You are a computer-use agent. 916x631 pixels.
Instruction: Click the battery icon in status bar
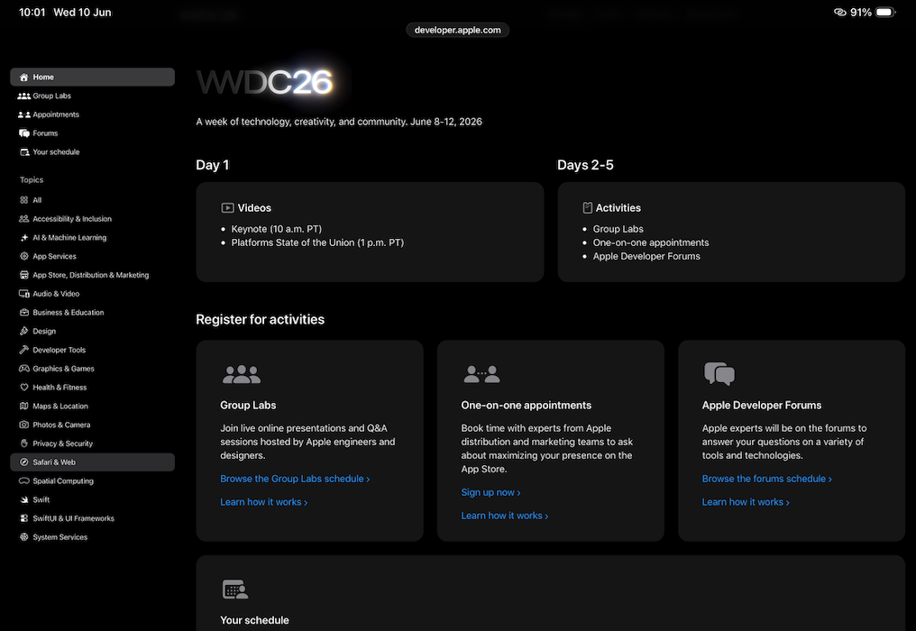(x=885, y=13)
